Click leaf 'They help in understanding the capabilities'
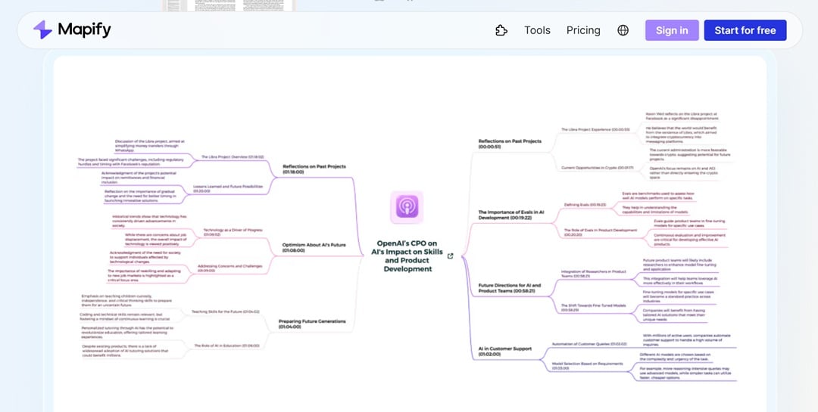Image resolution: width=818 pixels, height=412 pixels. click(x=657, y=209)
